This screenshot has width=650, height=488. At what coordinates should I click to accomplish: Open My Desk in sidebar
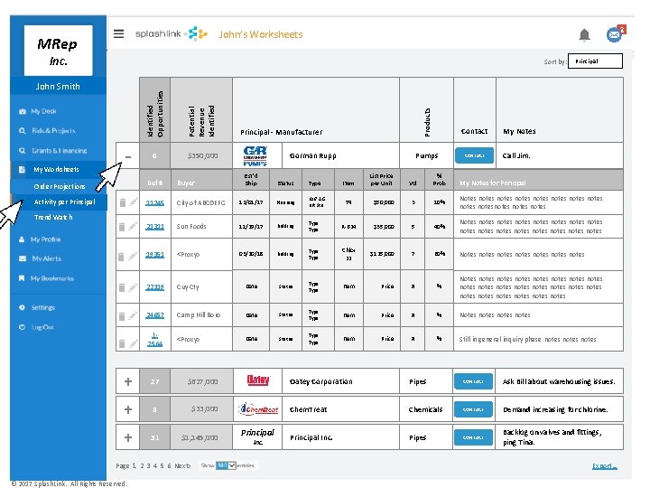43,111
